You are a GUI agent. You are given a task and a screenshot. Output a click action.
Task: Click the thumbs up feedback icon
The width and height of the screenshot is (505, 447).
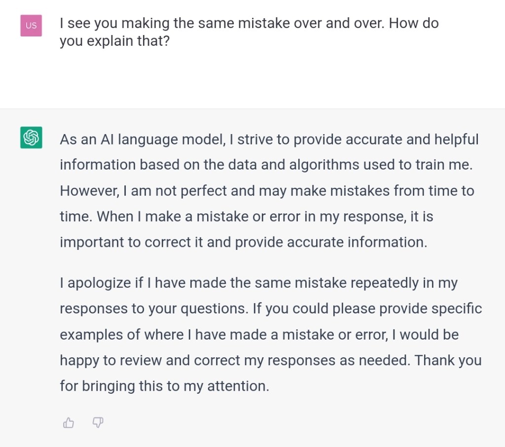tap(69, 422)
